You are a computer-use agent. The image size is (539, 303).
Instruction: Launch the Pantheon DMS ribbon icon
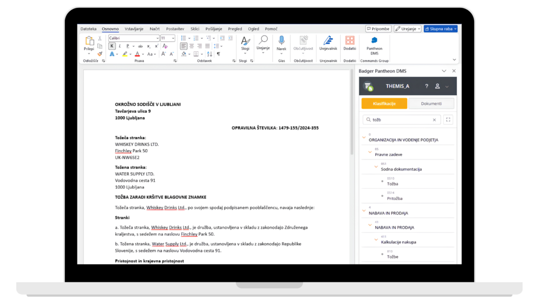click(374, 41)
